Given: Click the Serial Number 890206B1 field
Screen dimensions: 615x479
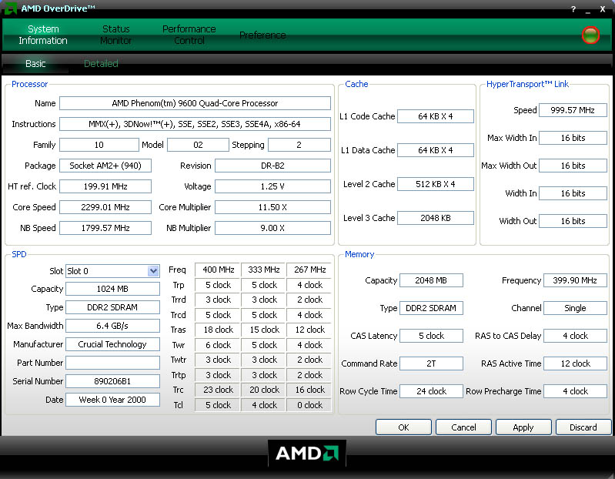Looking at the screenshot, I should tap(112, 381).
